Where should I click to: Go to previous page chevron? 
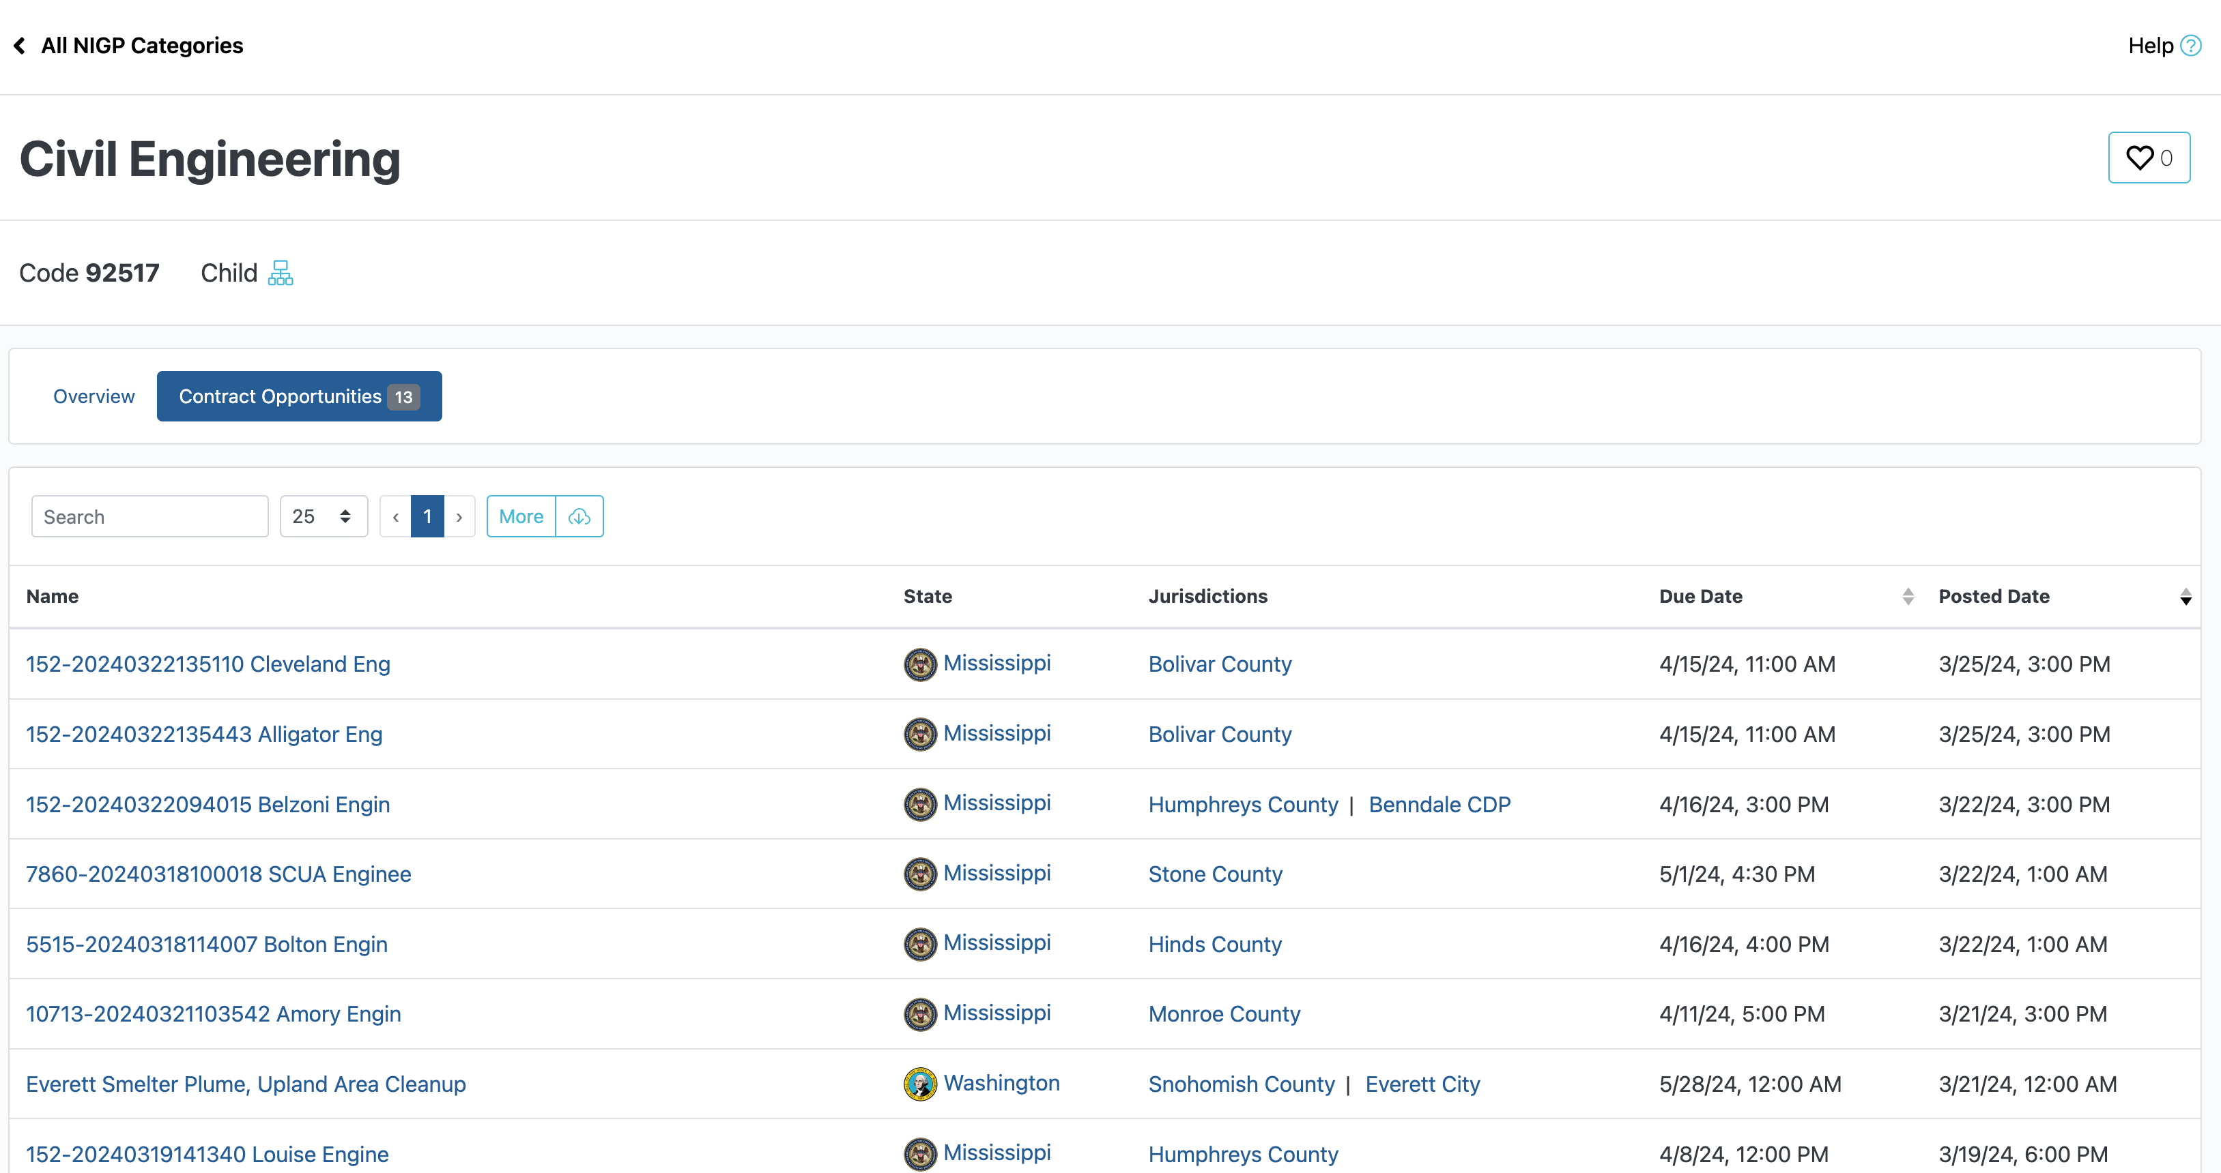coord(396,517)
